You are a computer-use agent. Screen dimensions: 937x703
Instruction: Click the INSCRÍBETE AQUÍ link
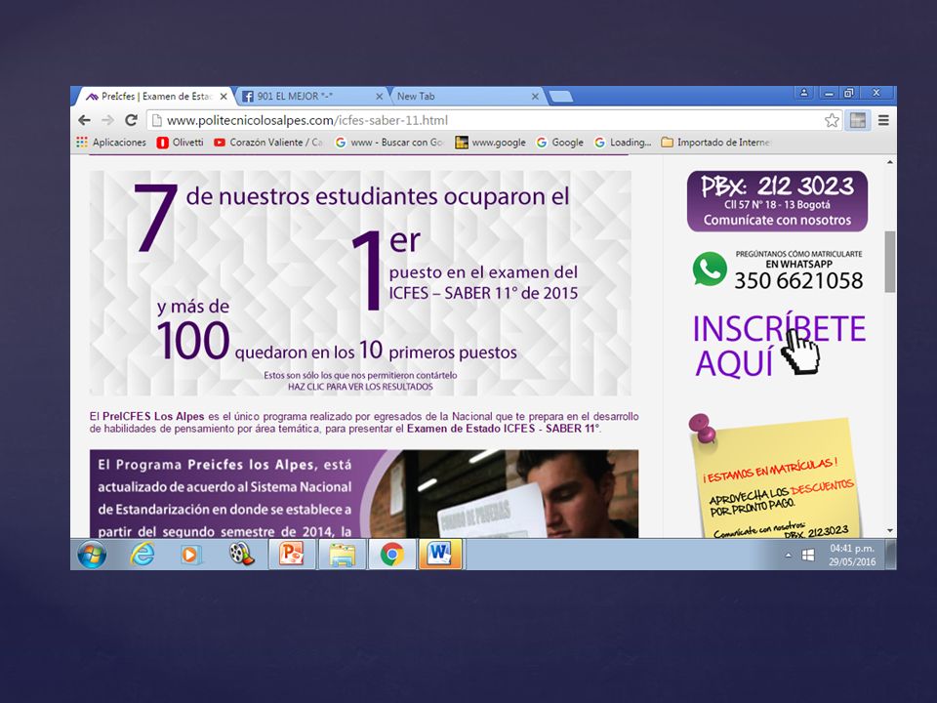tap(779, 346)
